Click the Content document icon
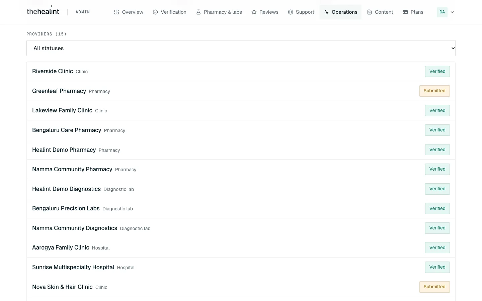This screenshot has width=482, height=301. tap(370, 12)
